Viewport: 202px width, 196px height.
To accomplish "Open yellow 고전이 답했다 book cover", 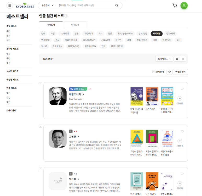I will (x=137, y=139).
